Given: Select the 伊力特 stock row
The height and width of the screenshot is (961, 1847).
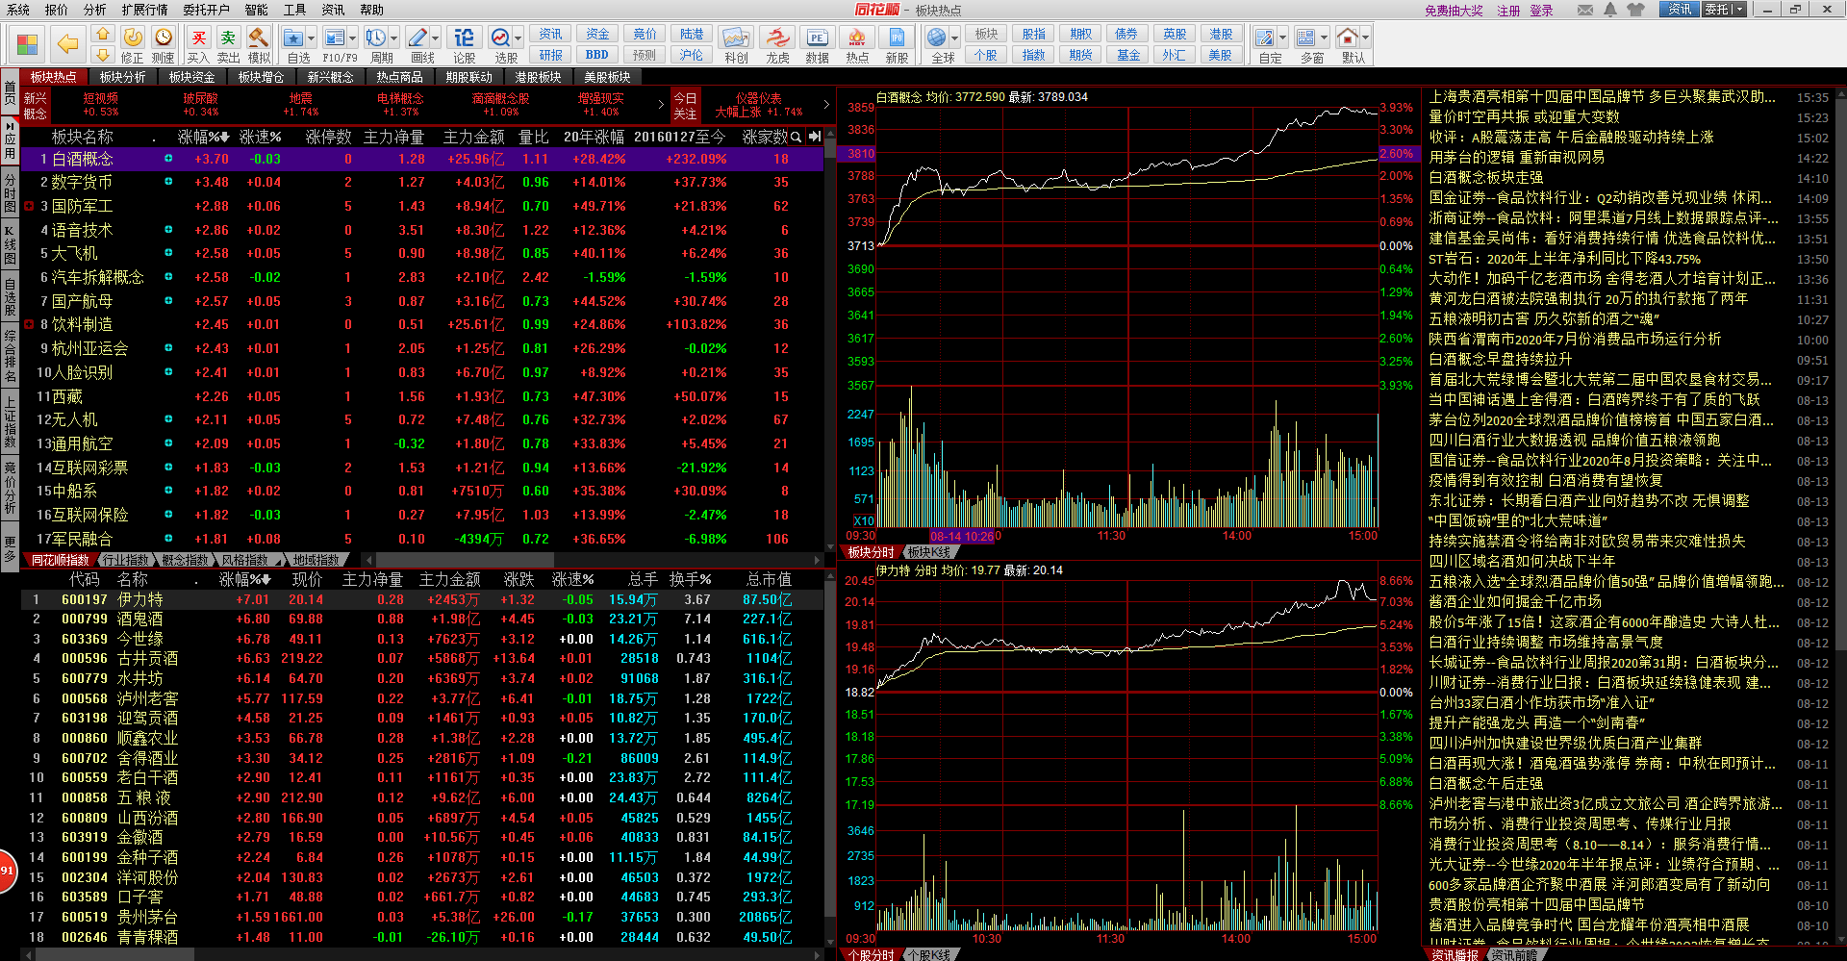Looking at the screenshot, I should [421, 599].
